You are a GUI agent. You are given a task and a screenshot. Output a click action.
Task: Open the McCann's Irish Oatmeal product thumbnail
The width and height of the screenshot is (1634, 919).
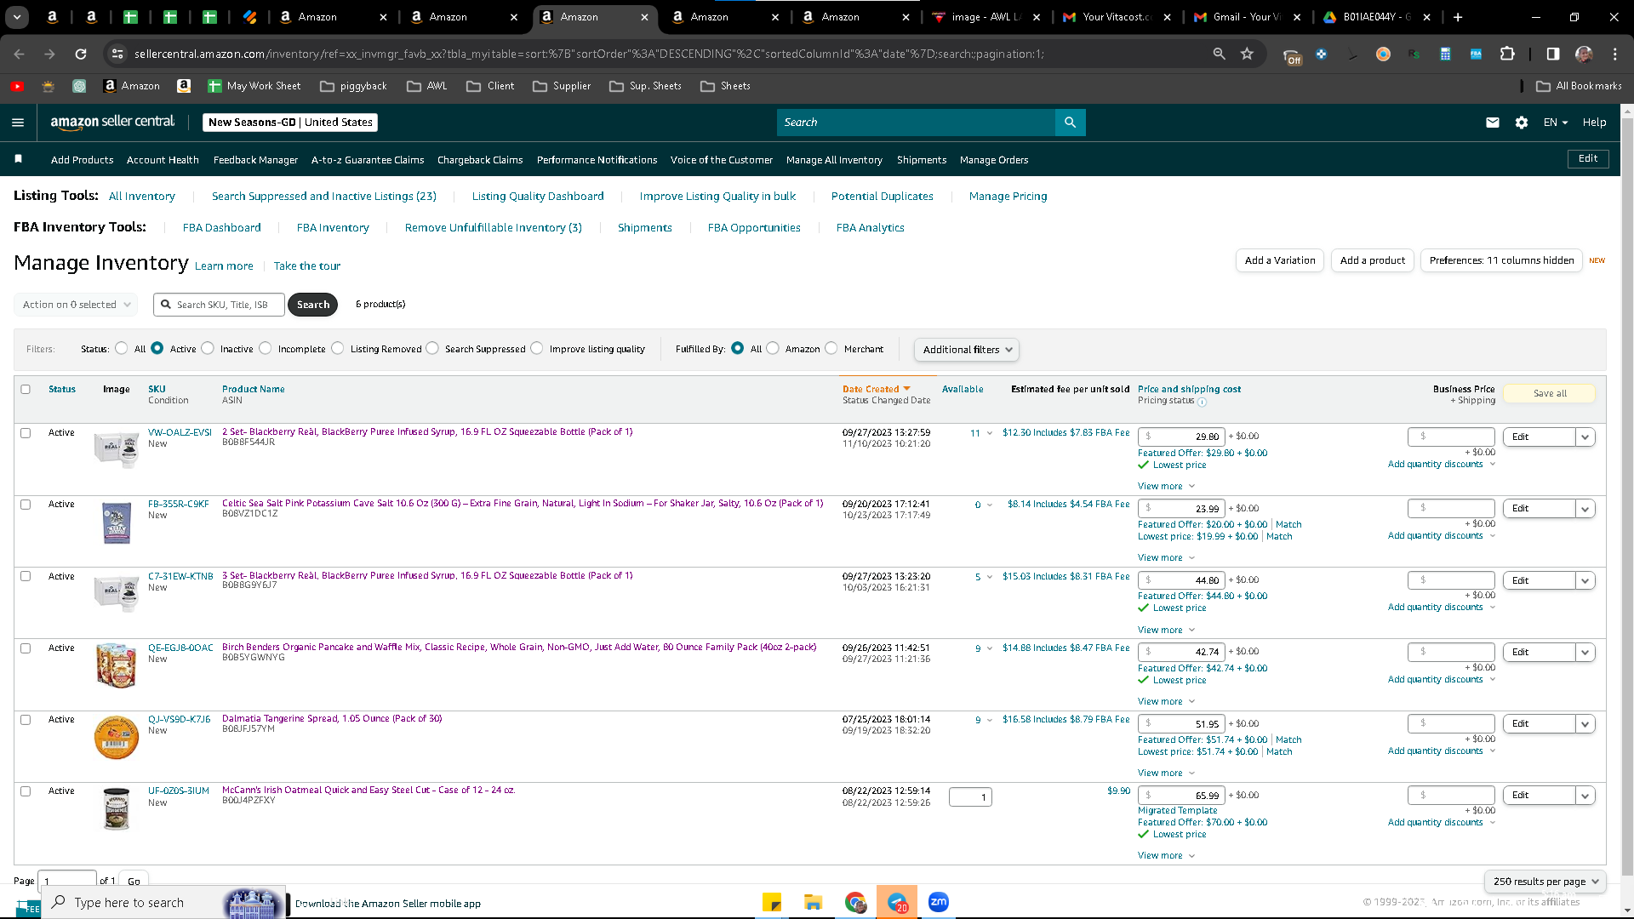117,808
